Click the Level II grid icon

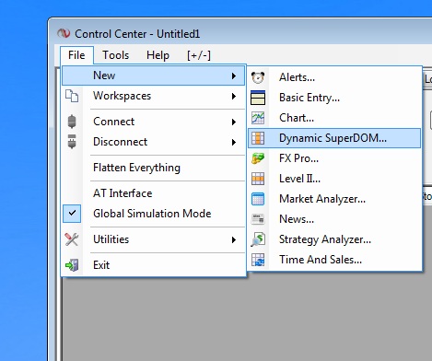click(x=258, y=179)
